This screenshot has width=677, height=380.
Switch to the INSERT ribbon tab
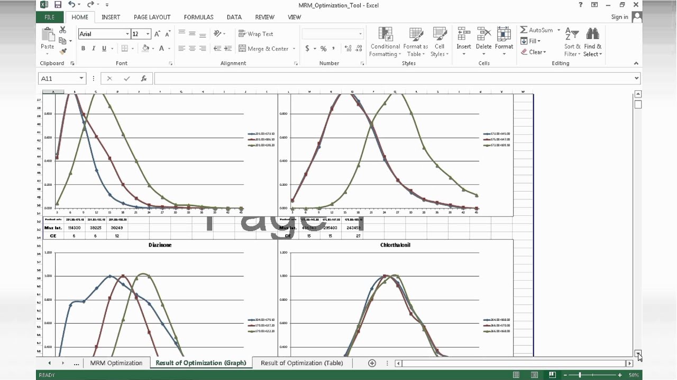pos(111,17)
